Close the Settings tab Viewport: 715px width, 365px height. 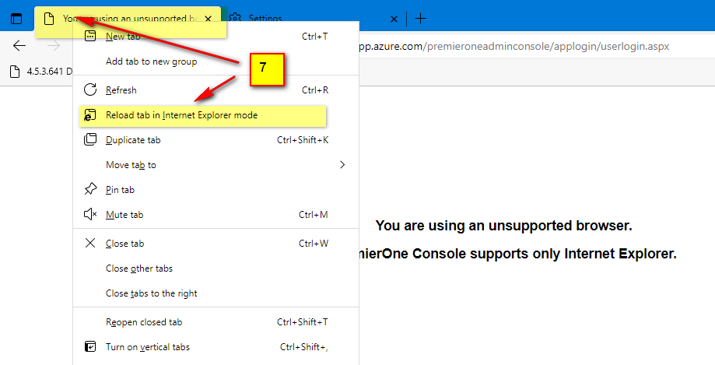(394, 19)
